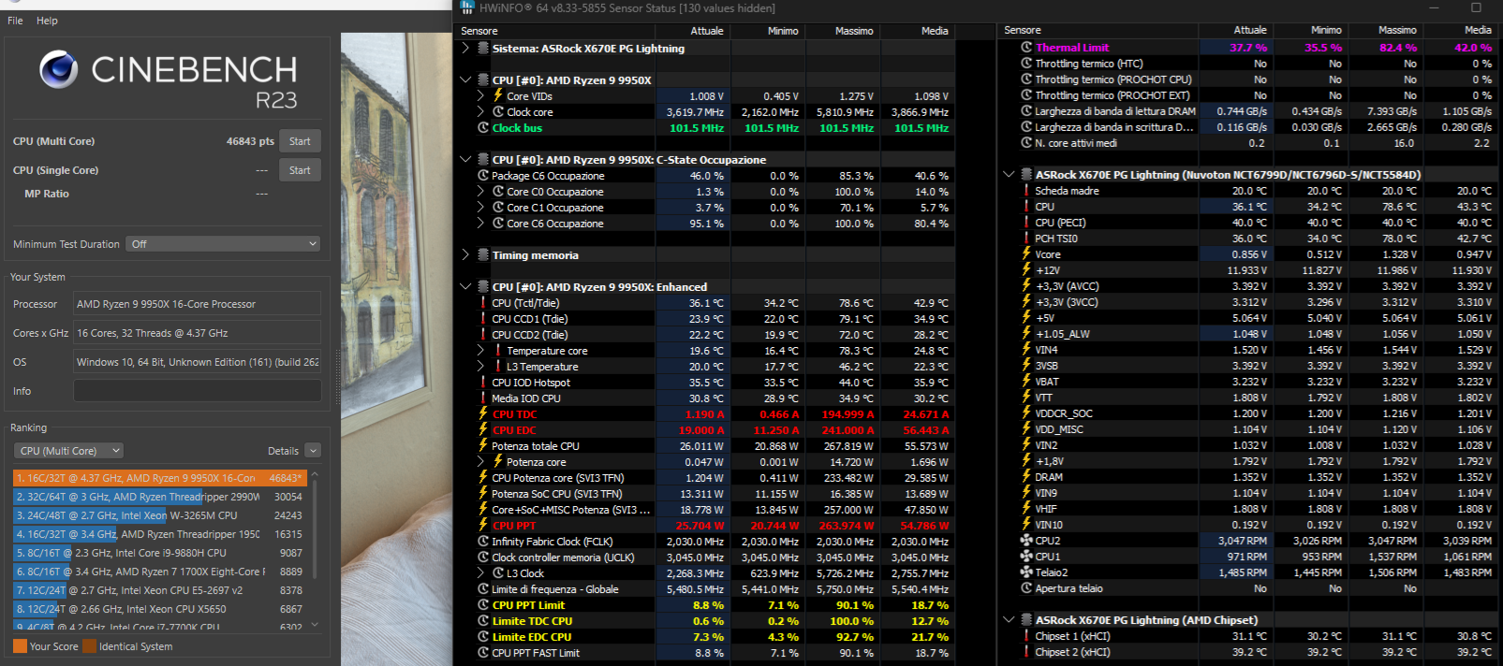The height and width of the screenshot is (666, 1503).
Task: Click the CPU (Tctl/Tdie) thermometer icon
Action: click(483, 303)
